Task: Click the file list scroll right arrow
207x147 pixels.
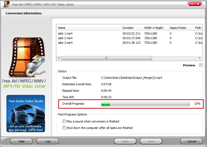Action: tap(200, 58)
